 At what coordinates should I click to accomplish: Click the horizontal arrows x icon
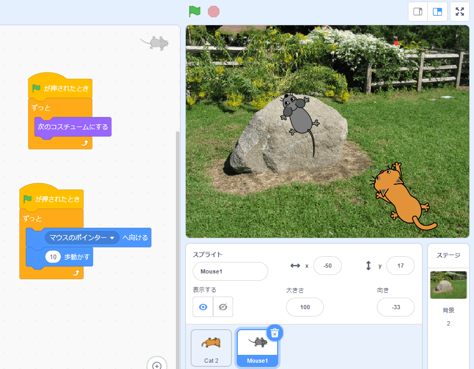(295, 266)
